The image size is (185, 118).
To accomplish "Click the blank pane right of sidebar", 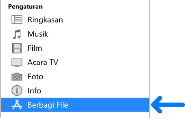I will (167, 47).
